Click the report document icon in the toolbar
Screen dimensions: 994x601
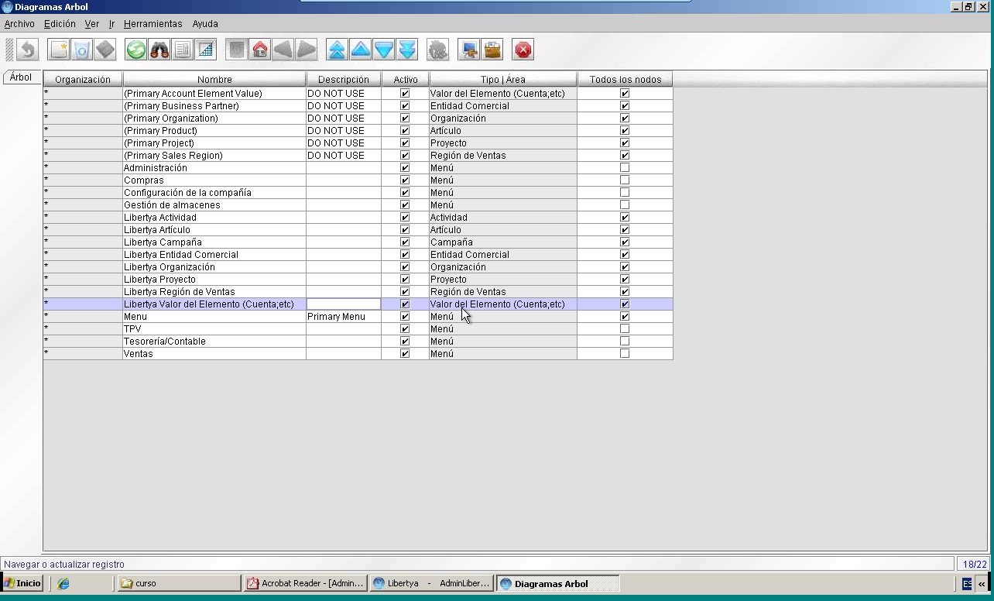tap(183, 50)
